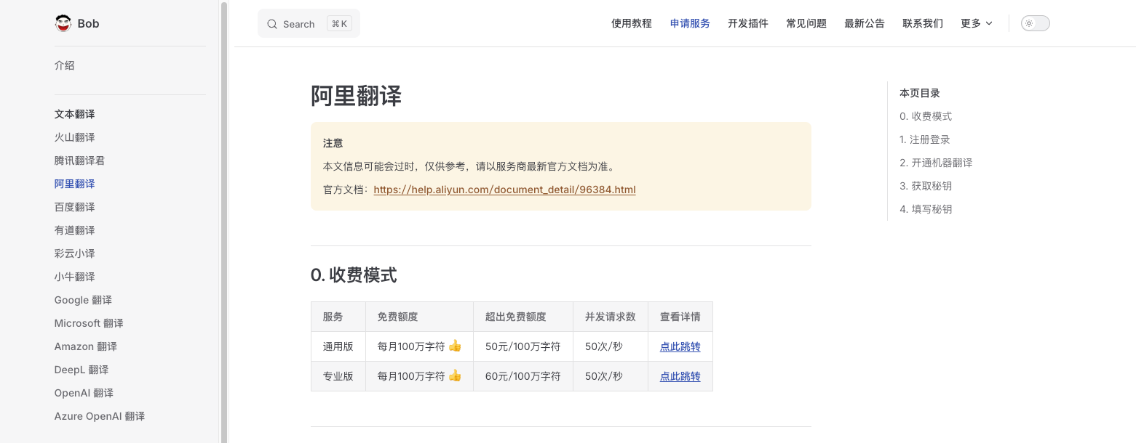Click 点此跳转 in the 通用版 row
This screenshot has width=1136, height=443.
pos(680,346)
